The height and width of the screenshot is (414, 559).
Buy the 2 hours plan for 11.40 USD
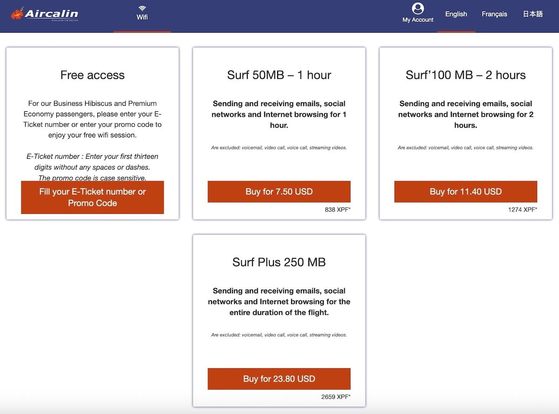point(465,191)
